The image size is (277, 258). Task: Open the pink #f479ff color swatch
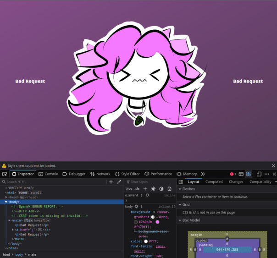click(x=157, y=222)
